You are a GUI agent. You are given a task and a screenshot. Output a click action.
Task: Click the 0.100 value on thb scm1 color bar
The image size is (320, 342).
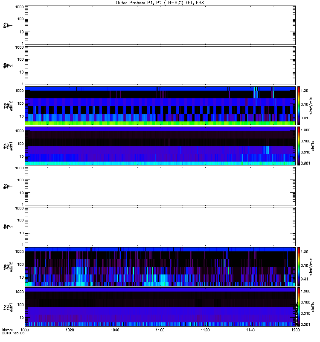pos(305,141)
